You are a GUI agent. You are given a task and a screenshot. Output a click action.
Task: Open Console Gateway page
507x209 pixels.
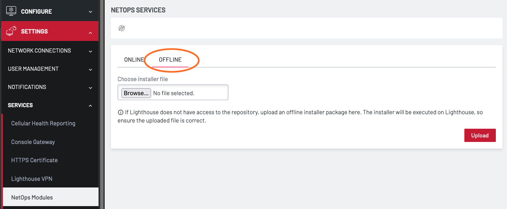point(50,142)
